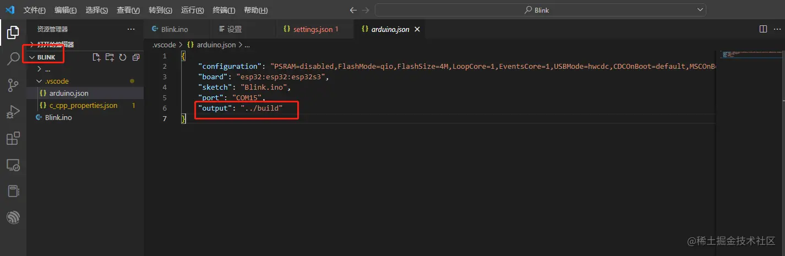This screenshot has width=785, height=256.
Task: Open the 转到(G) menu
Action: coord(160,10)
